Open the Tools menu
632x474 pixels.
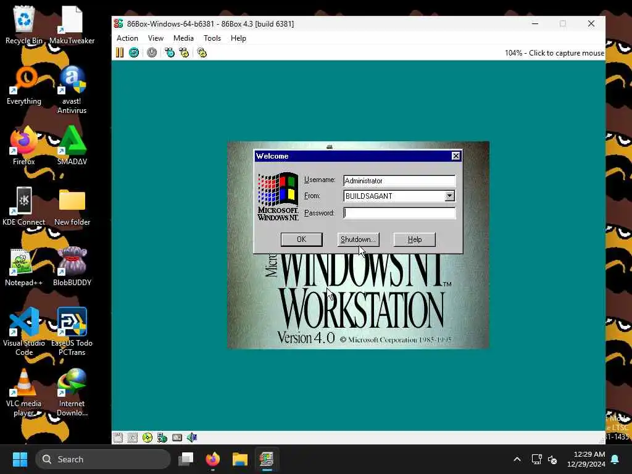(212, 38)
